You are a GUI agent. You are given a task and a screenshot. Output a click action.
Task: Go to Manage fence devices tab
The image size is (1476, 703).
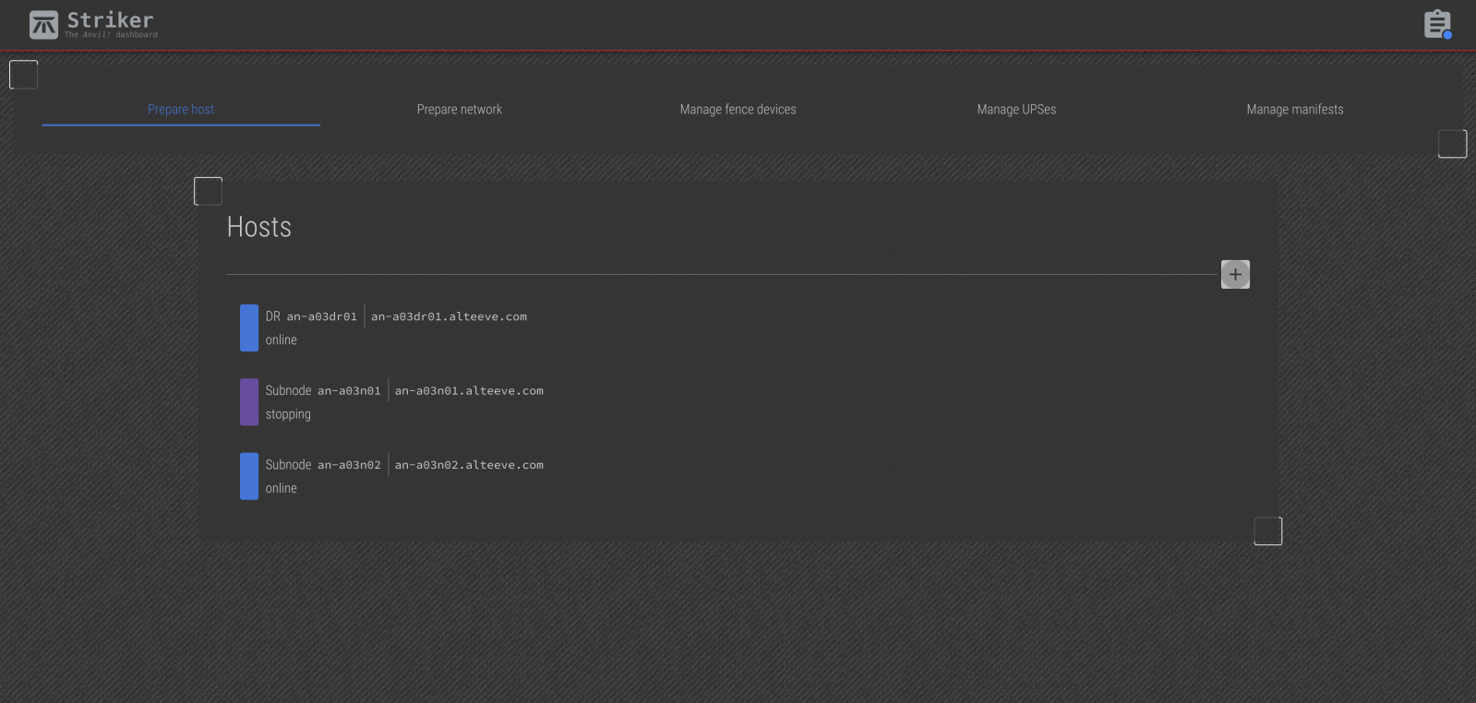click(x=738, y=110)
